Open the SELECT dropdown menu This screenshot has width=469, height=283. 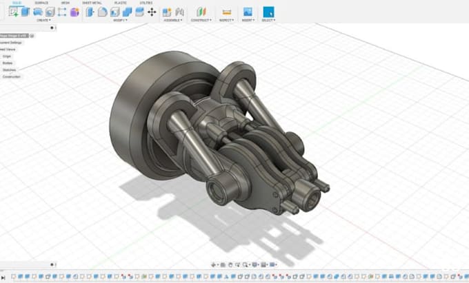click(x=268, y=20)
